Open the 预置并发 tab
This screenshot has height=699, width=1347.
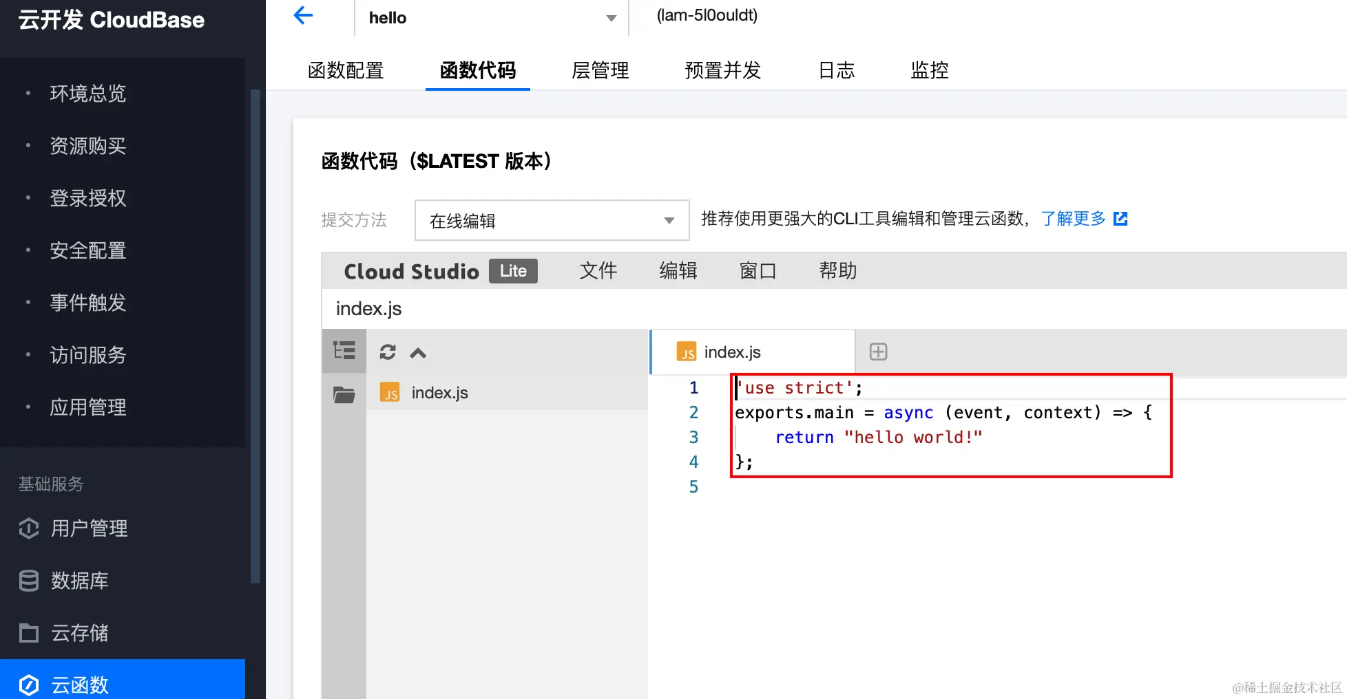pos(723,70)
